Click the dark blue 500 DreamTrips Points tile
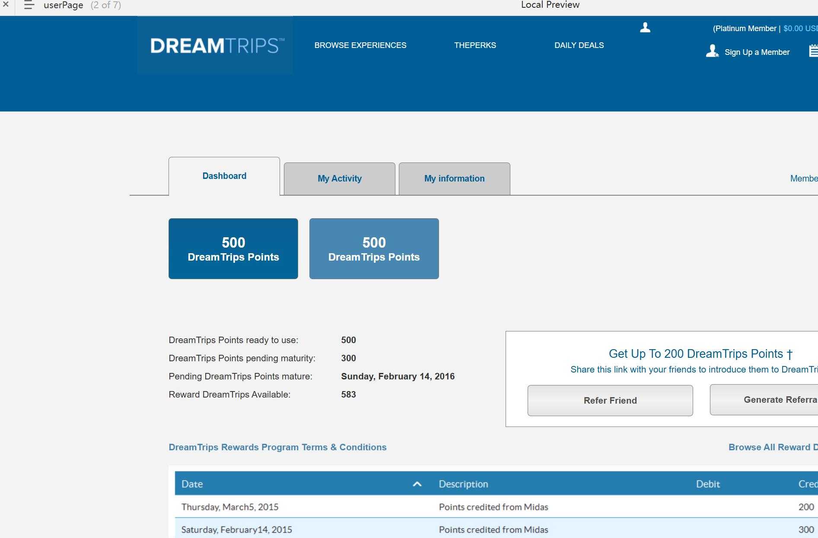 tap(233, 248)
